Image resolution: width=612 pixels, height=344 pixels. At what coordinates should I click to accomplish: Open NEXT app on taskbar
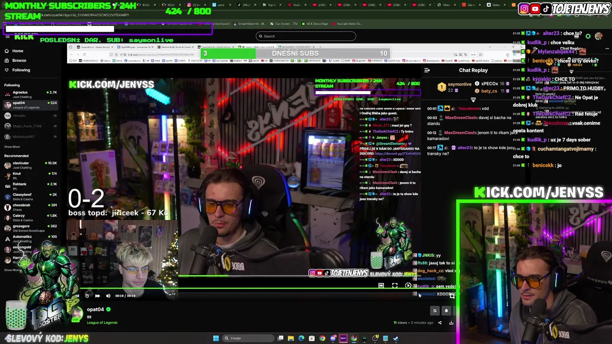pos(343,338)
